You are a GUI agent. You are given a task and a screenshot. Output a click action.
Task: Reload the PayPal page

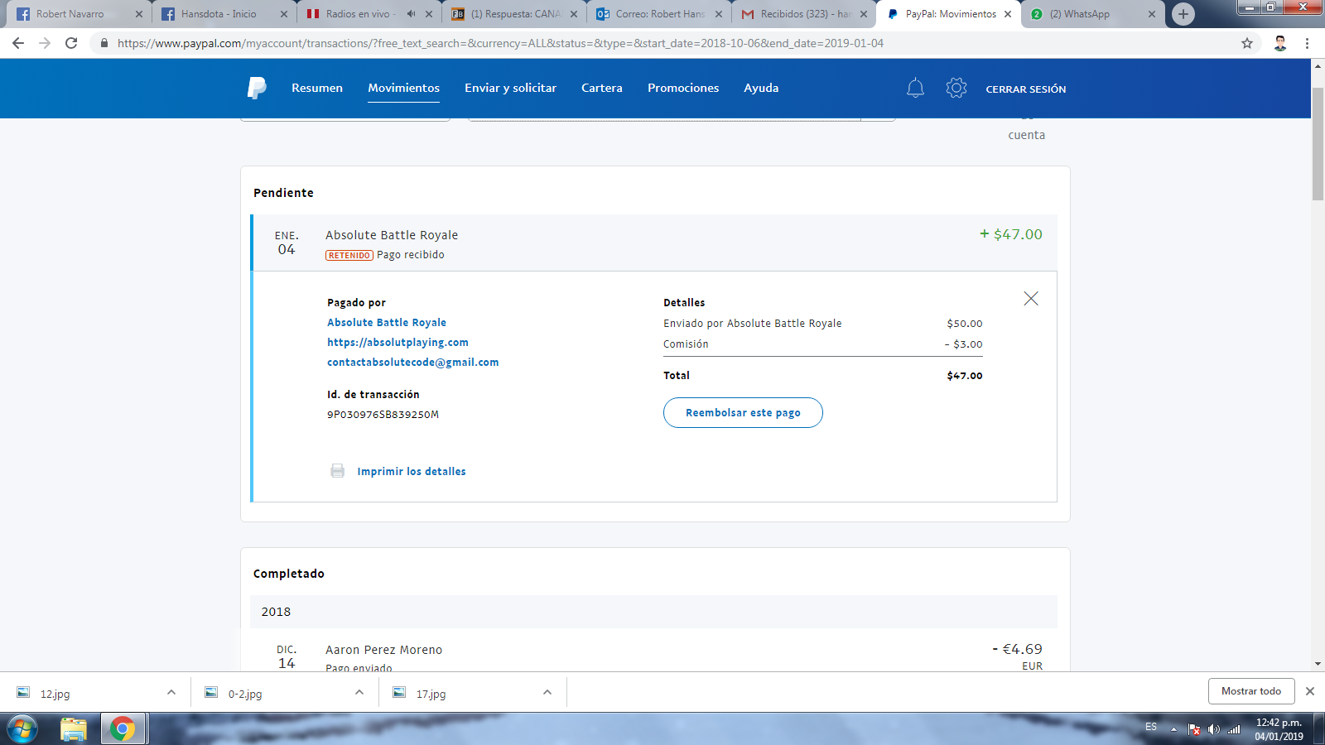click(71, 43)
